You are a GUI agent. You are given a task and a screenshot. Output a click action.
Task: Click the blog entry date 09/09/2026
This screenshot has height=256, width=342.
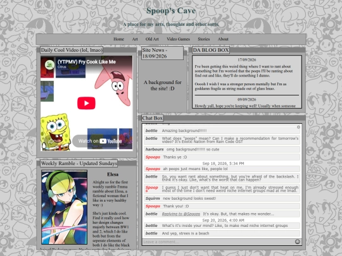pyautogui.click(x=247, y=99)
